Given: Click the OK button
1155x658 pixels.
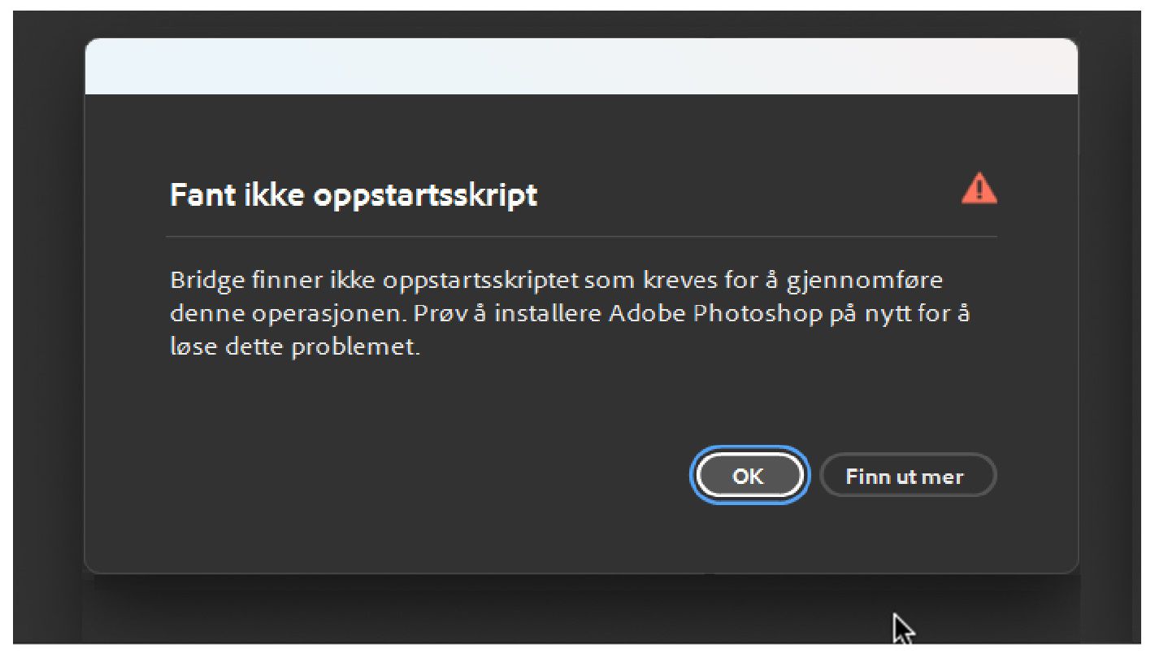Looking at the screenshot, I should (x=749, y=476).
